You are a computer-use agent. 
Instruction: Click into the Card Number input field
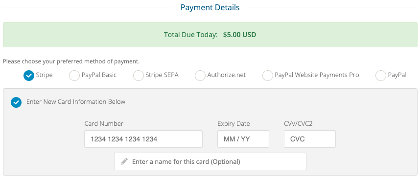pyautogui.click(x=143, y=139)
